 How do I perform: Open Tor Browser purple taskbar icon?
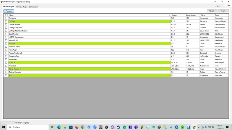(x=136, y=127)
